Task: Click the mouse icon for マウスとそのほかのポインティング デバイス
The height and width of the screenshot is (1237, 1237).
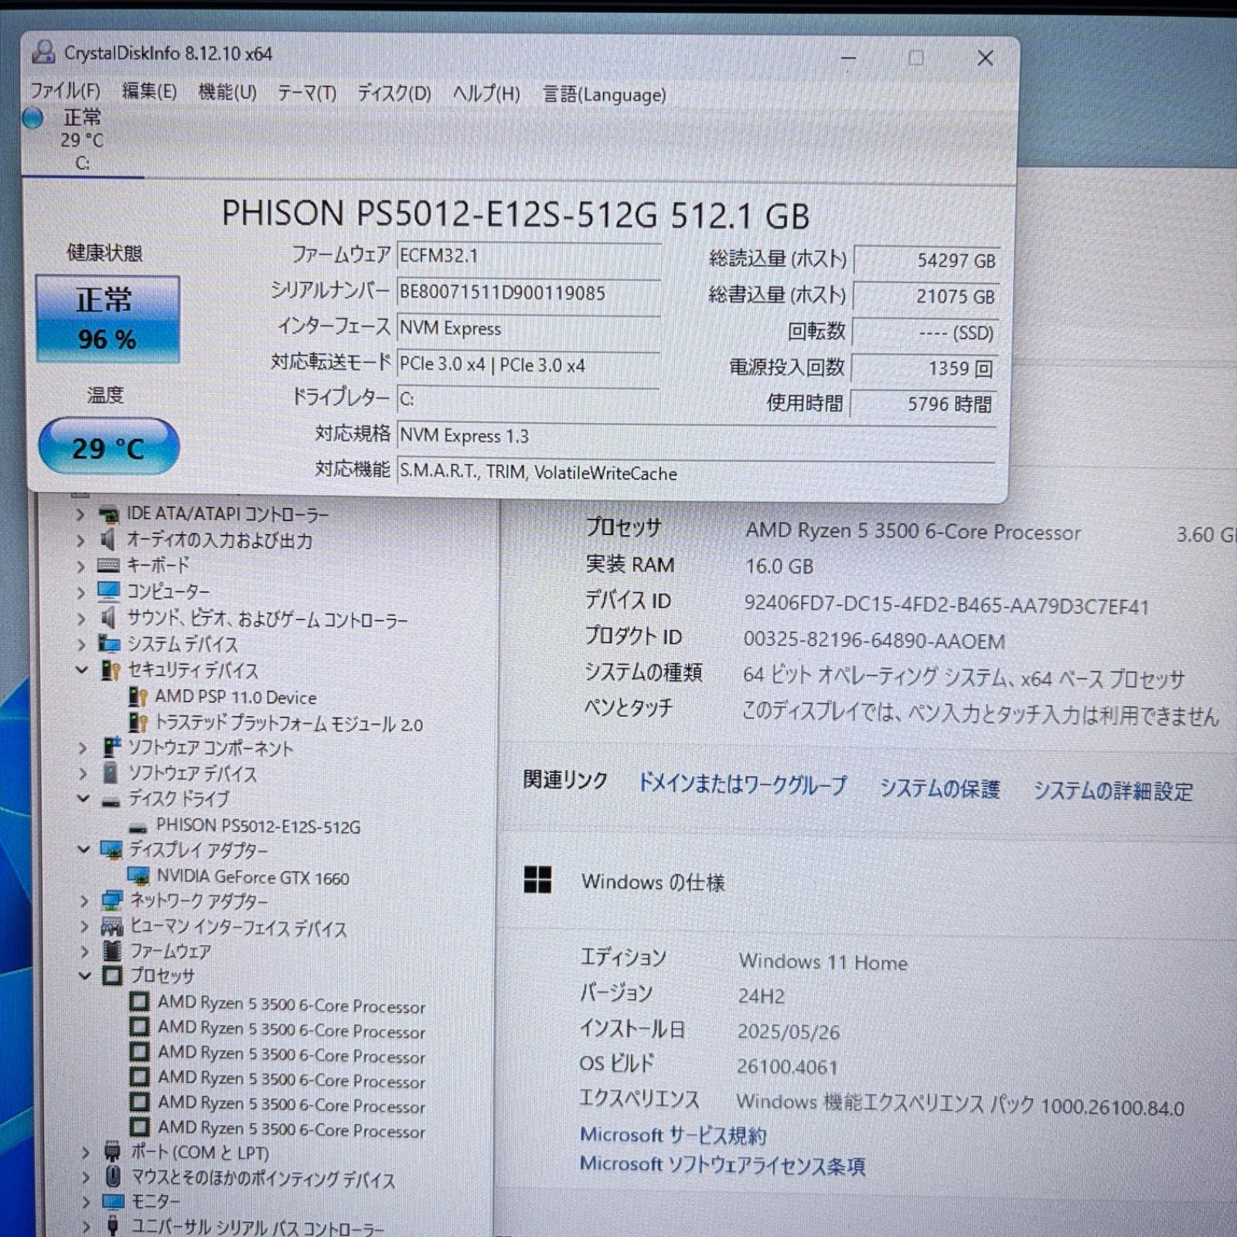Action: (114, 1177)
